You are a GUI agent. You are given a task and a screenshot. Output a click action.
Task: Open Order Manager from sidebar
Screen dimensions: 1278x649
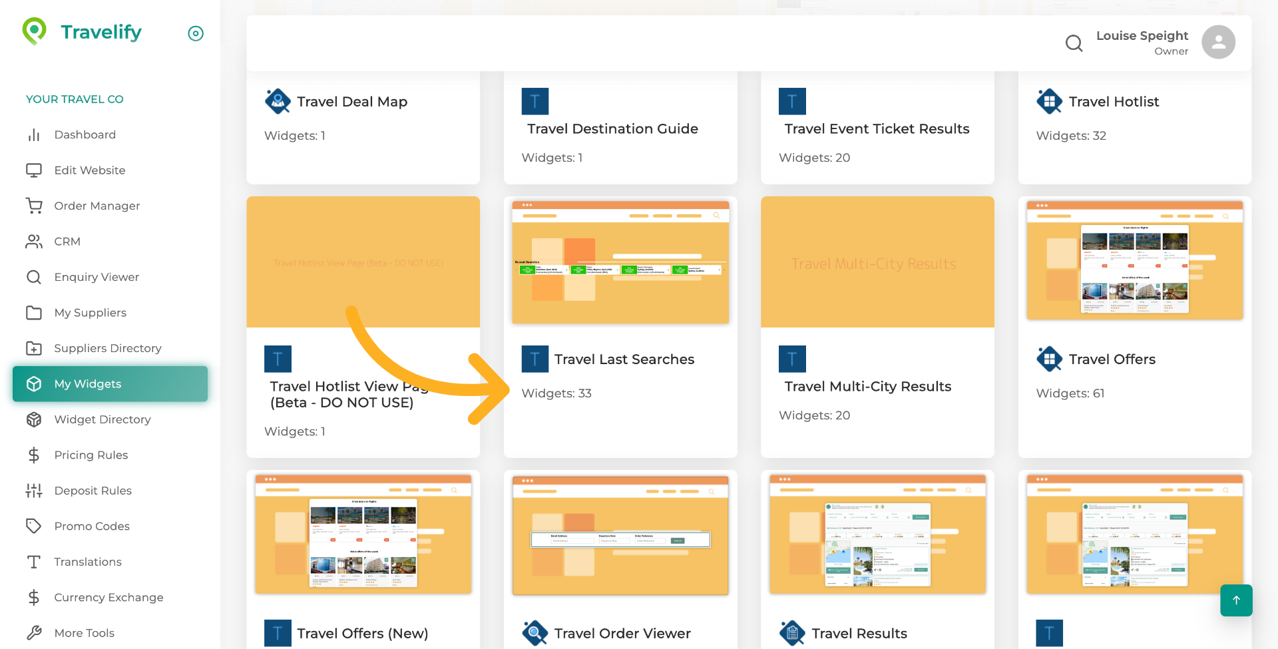click(x=97, y=206)
